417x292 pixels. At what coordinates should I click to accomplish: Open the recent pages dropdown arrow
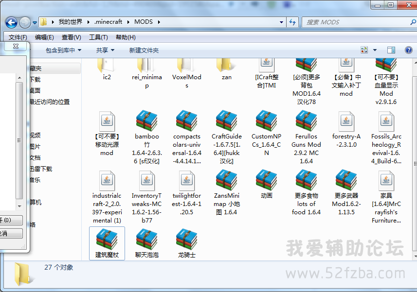tap(35, 23)
